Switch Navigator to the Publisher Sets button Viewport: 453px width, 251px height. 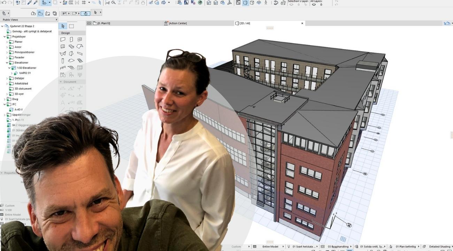55,13
